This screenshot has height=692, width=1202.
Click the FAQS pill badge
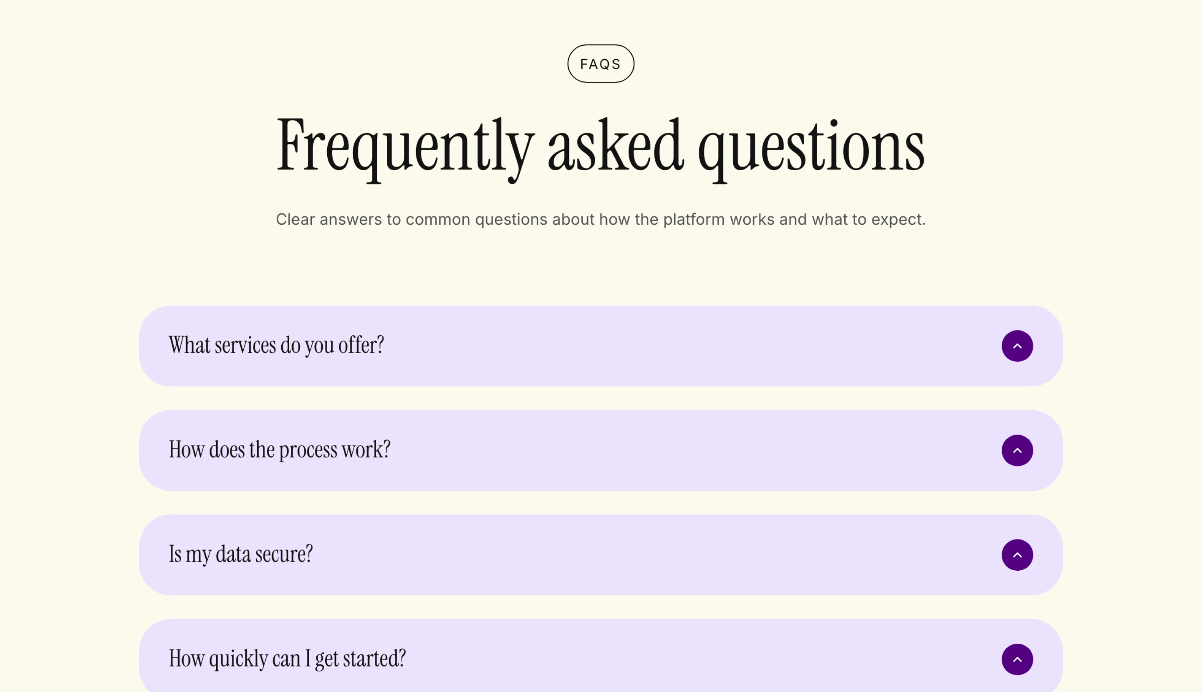601,64
